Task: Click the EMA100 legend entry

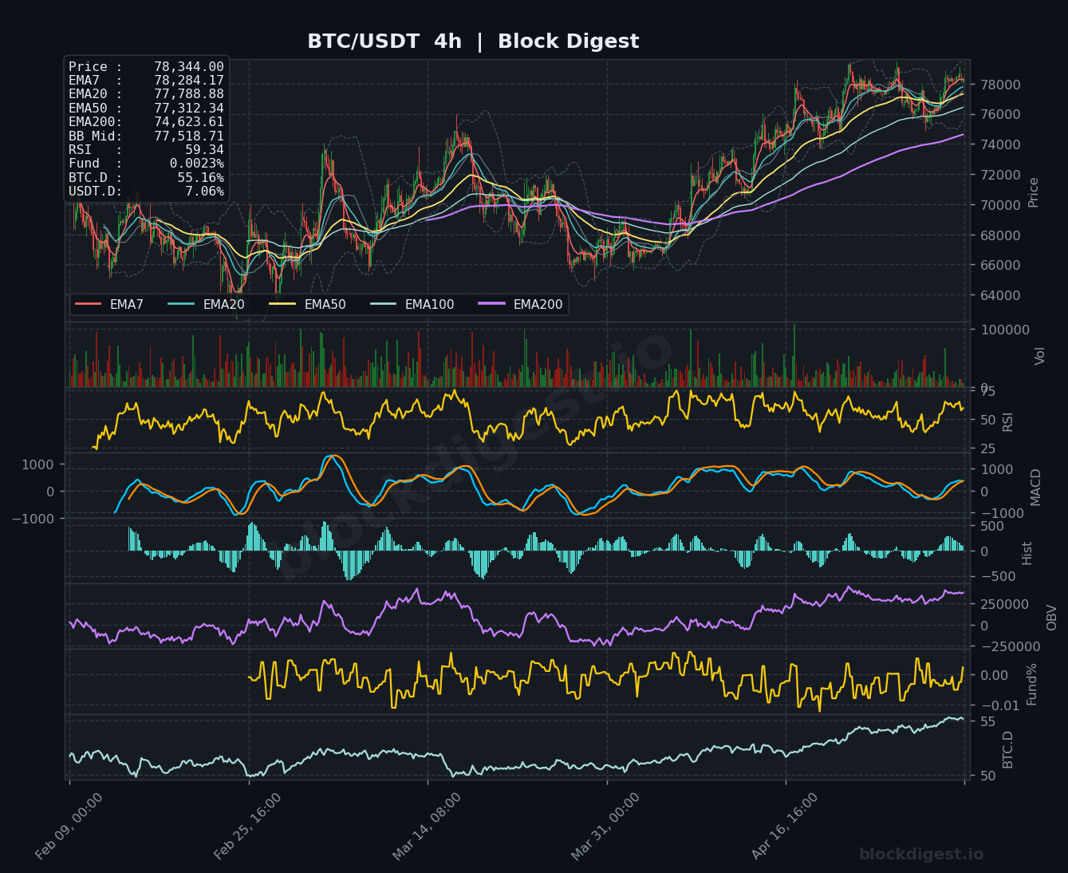Action: (x=412, y=304)
